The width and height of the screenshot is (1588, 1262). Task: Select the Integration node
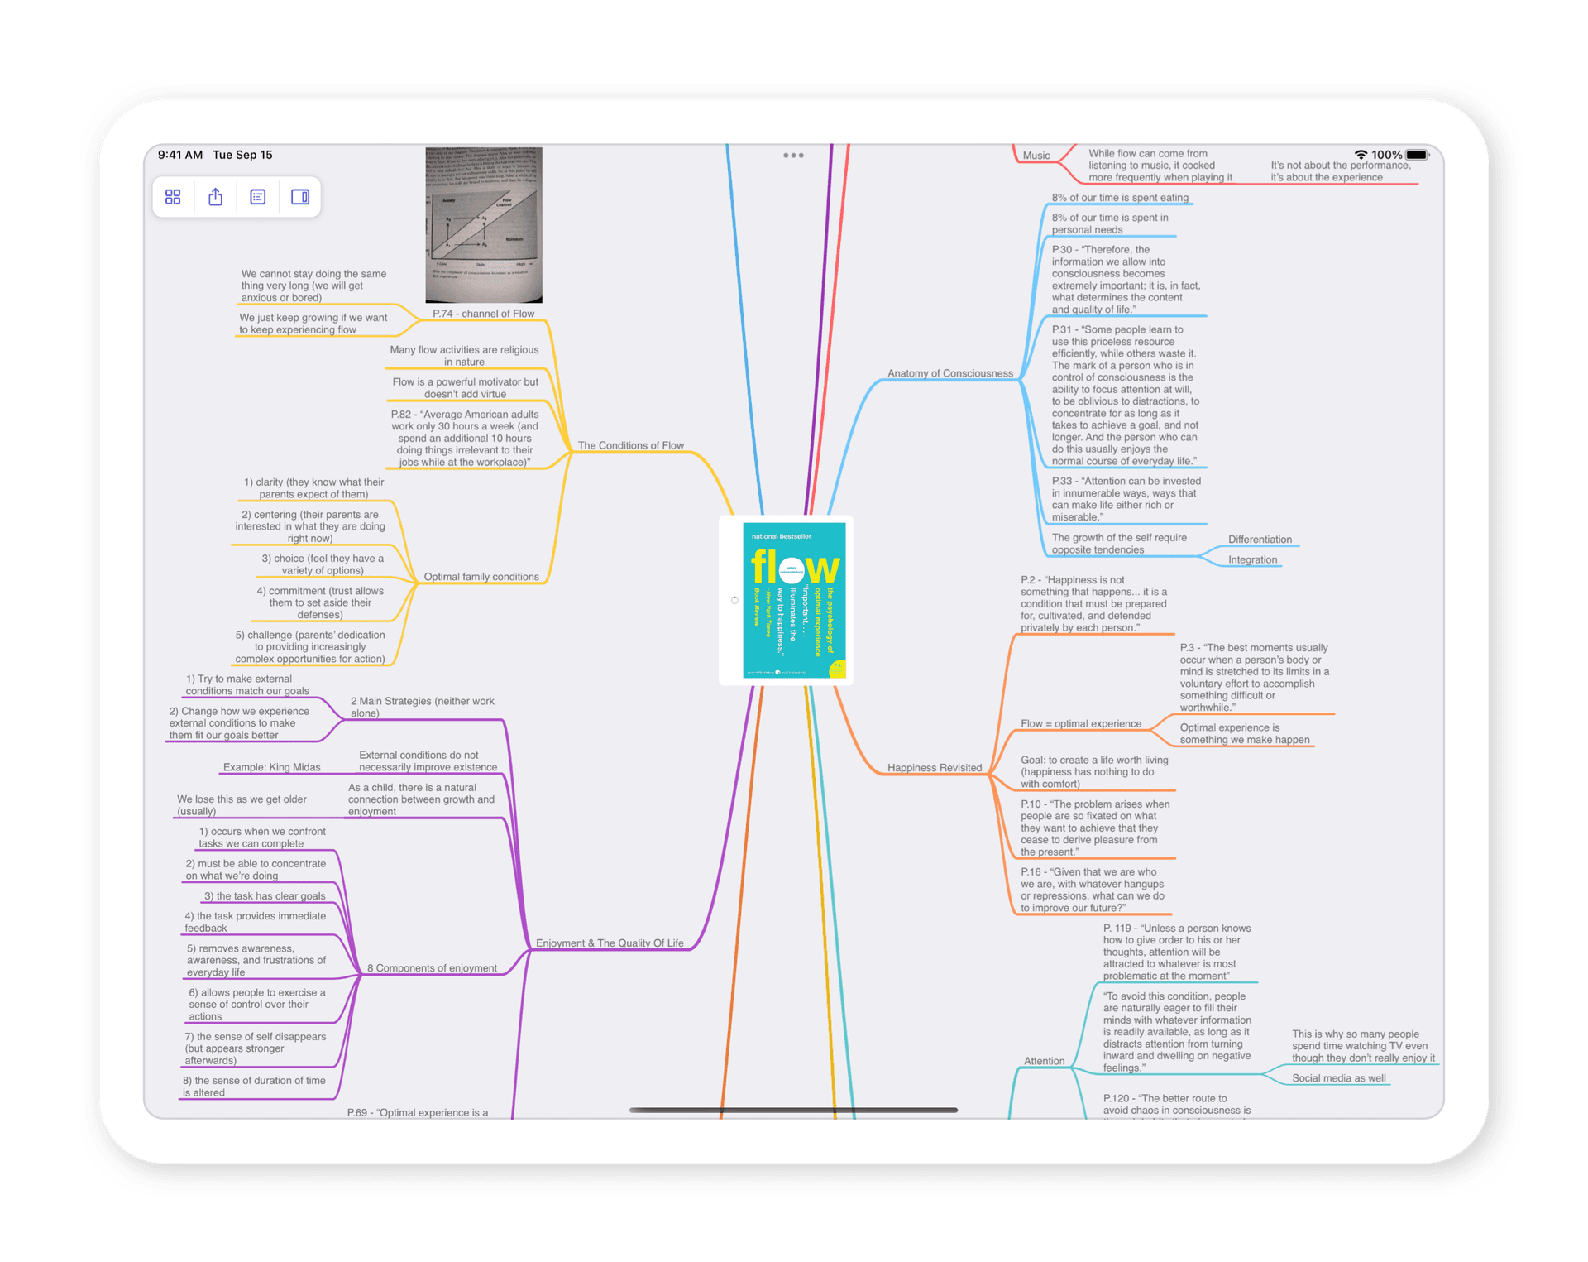pyautogui.click(x=1252, y=559)
